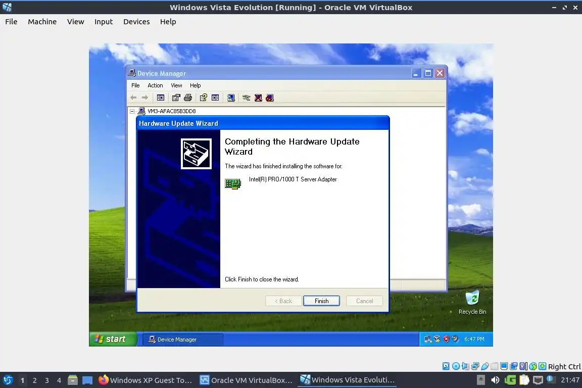Toggle the console tree show/hide icon
This screenshot has height=388, width=582.
click(160, 98)
